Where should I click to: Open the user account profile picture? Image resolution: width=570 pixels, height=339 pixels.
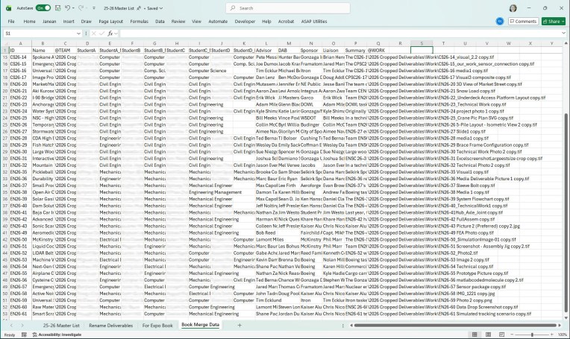point(513,8)
